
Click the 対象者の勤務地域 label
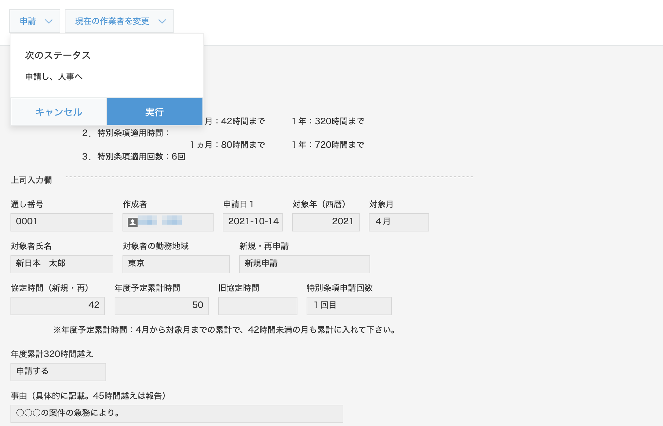click(156, 246)
